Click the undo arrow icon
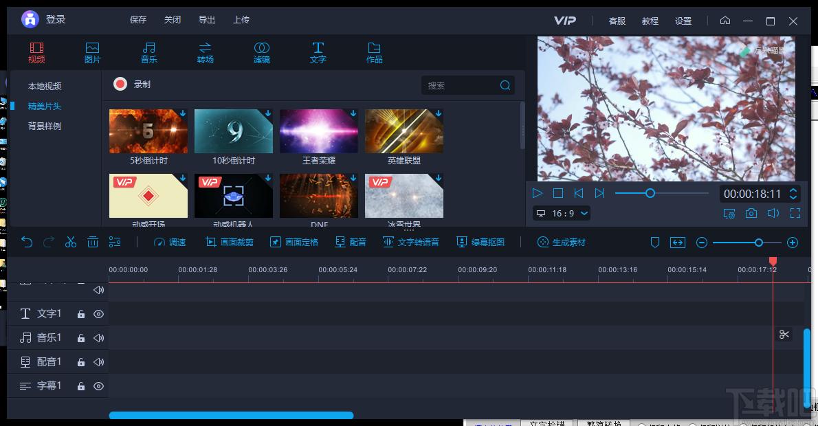This screenshot has height=426, width=818. (27, 242)
